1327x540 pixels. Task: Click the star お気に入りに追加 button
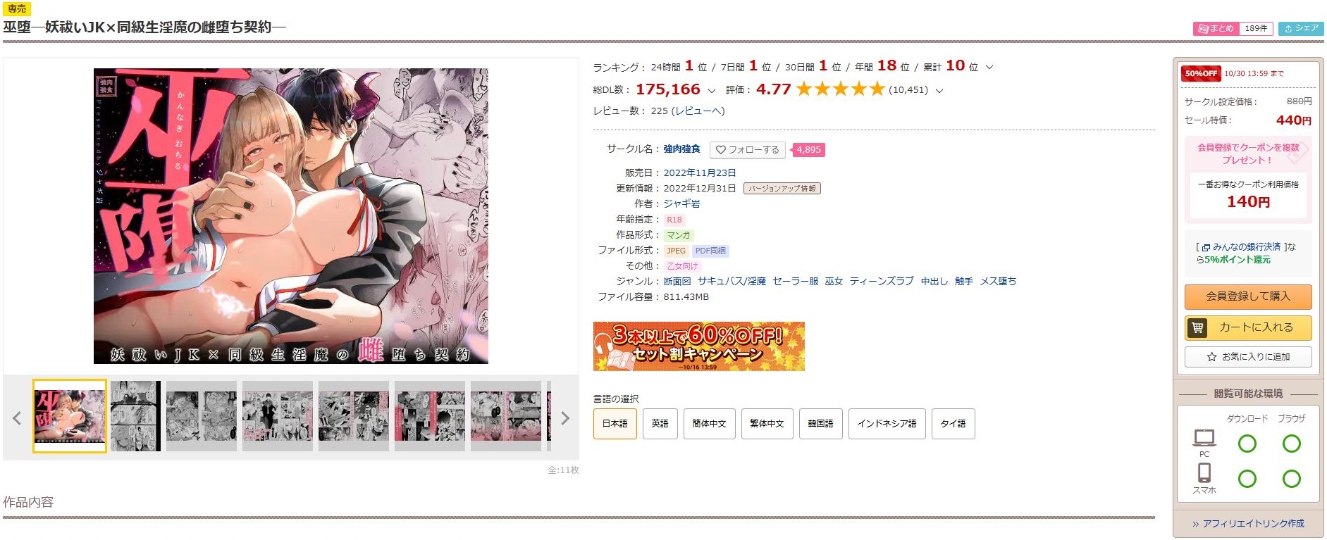tap(1248, 357)
